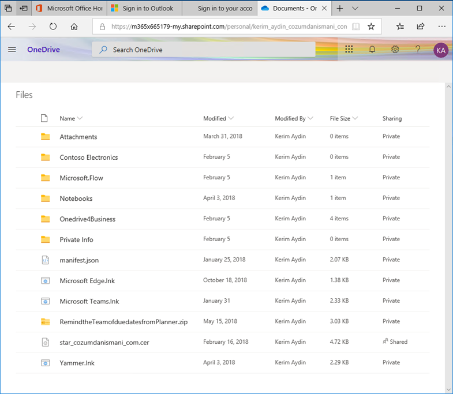Click the Yammer.lnk file icon
453x394 pixels.
pos(46,363)
